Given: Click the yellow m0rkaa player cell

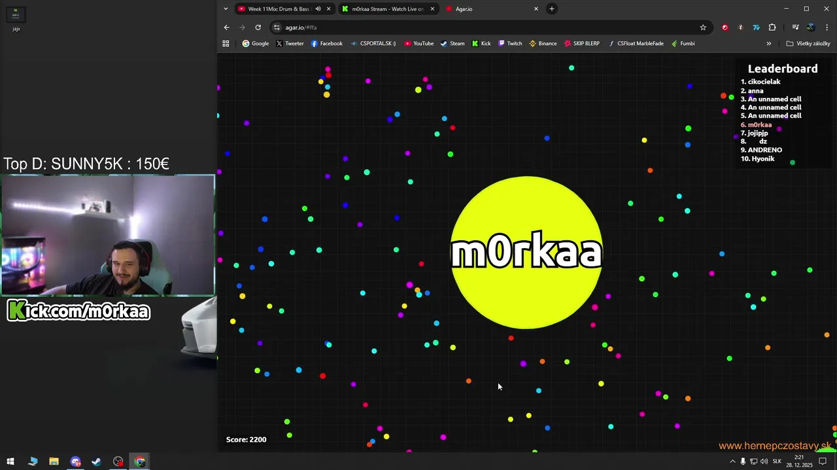Looking at the screenshot, I should 526,253.
